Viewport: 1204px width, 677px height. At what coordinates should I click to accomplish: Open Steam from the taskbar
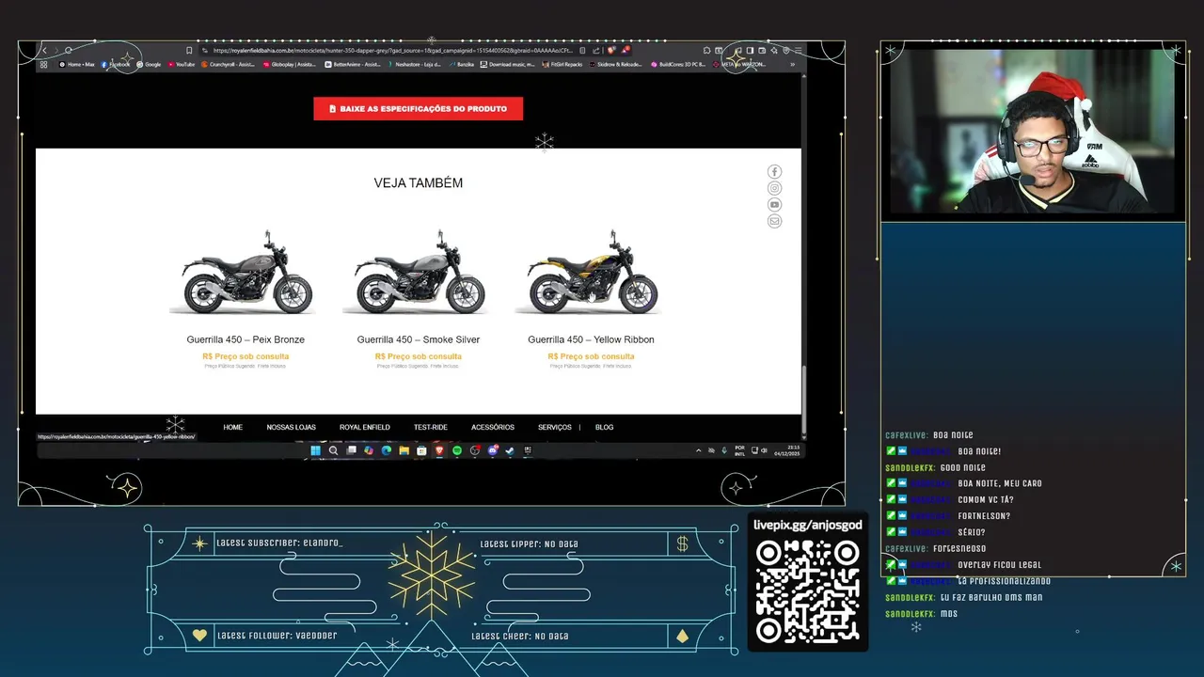coord(509,450)
